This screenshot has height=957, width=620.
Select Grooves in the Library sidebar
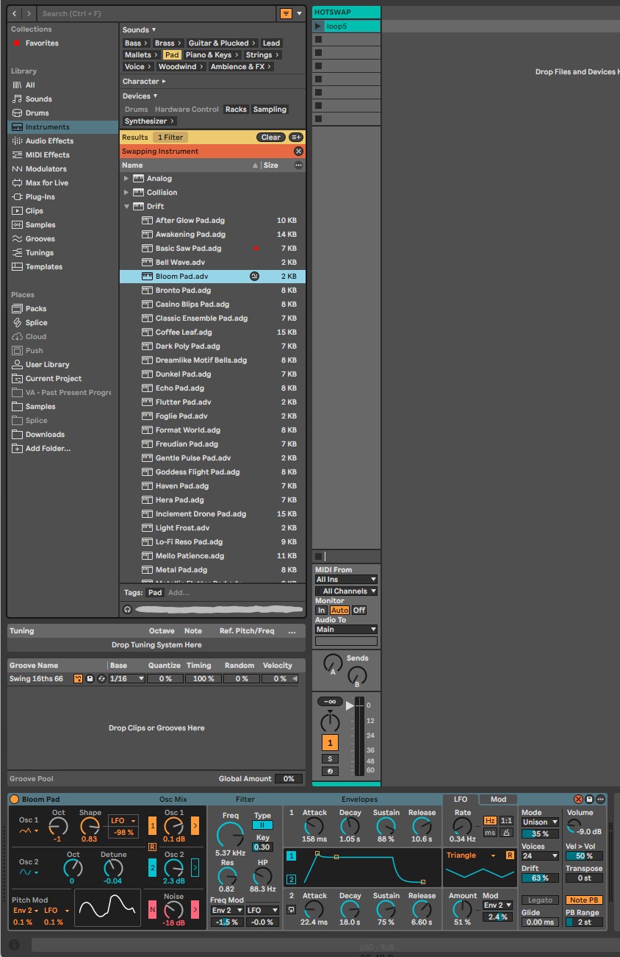[x=40, y=238]
